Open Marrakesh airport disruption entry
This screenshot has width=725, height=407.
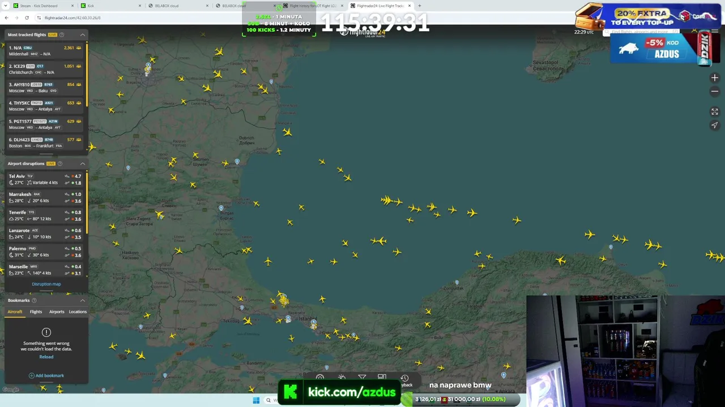click(x=45, y=197)
